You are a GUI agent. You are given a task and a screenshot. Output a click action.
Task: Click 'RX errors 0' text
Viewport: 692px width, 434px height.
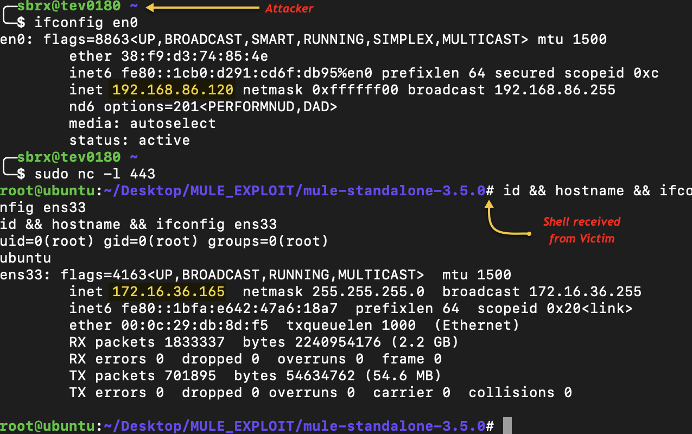[x=117, y=359]
